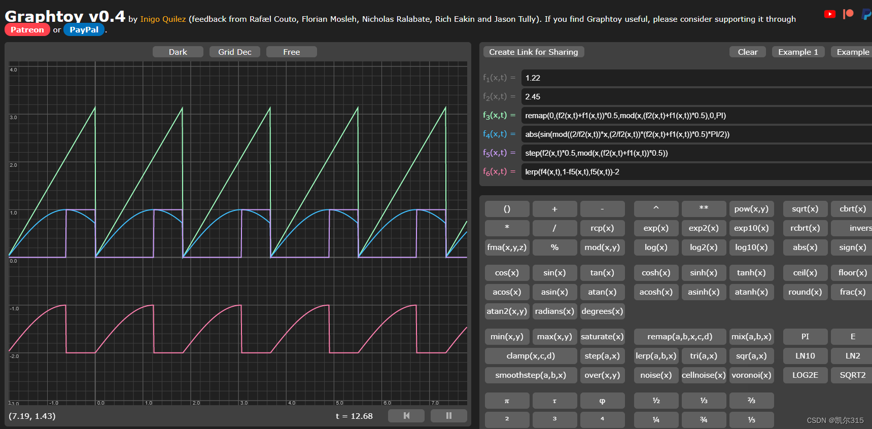
Task: Insert the remap(a,b,x,c,d) function
Action: (680, 337)
